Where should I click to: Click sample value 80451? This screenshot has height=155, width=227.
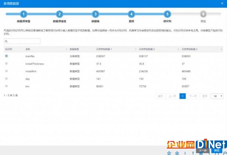click(x=100, y=86)
